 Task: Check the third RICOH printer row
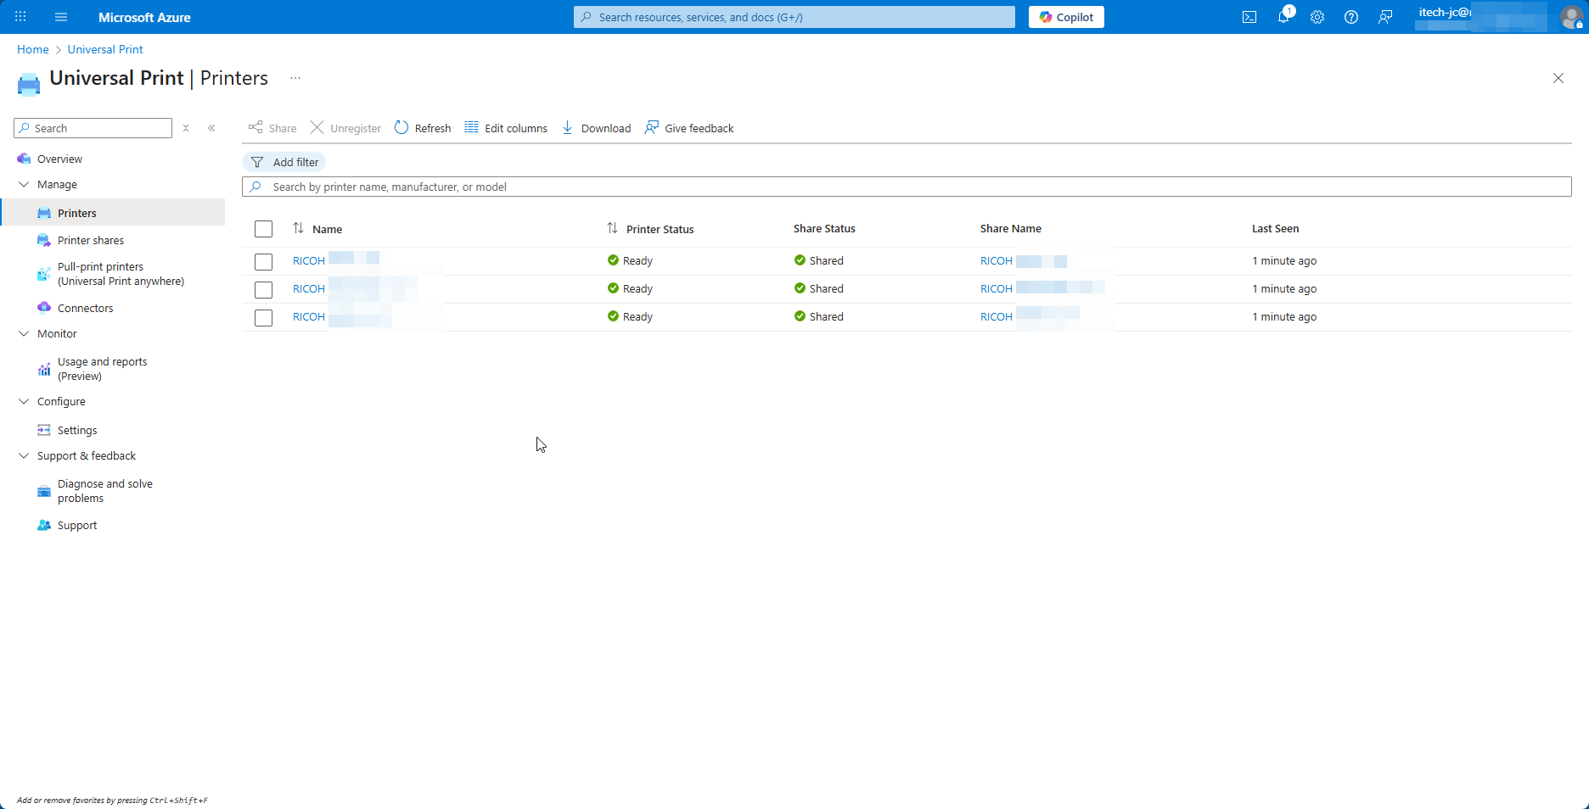point(263,317)
